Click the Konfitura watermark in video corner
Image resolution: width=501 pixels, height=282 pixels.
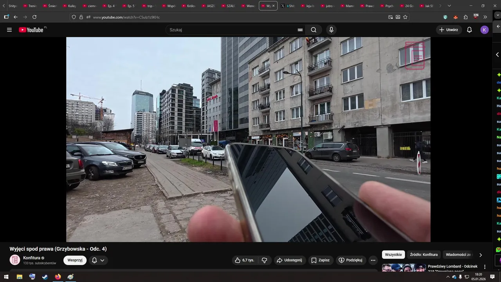(415, 56)
